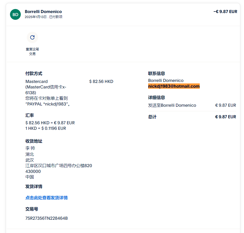Click the highlighted nickdj1983@hotmail.com email
The width and height of the screenshot is (244, 233).
click(x=174, y=86)
